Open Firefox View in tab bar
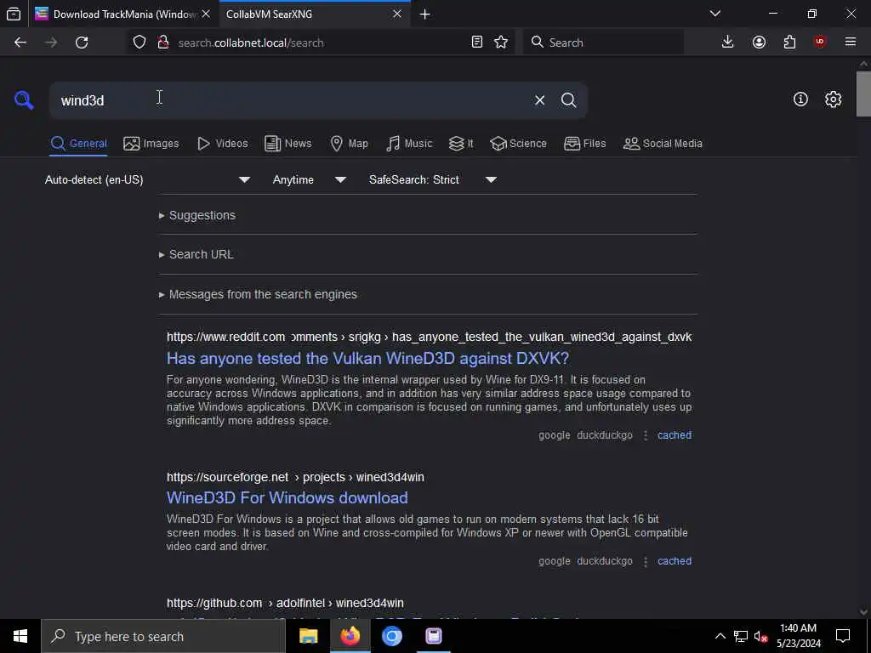This screenshot has height=653, width=871. pos(14,14)
